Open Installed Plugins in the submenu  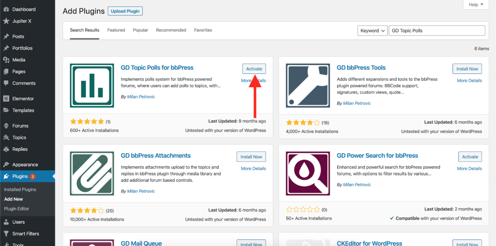coord(20,189)
